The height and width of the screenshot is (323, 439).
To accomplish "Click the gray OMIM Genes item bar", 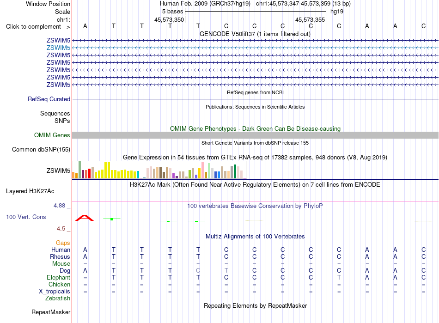I will click(255, 135).
